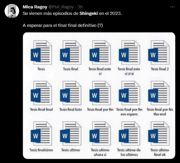Click the Tesis final este si icon
180x163 pixels.
pyautogui.click(x=100, y=53)
